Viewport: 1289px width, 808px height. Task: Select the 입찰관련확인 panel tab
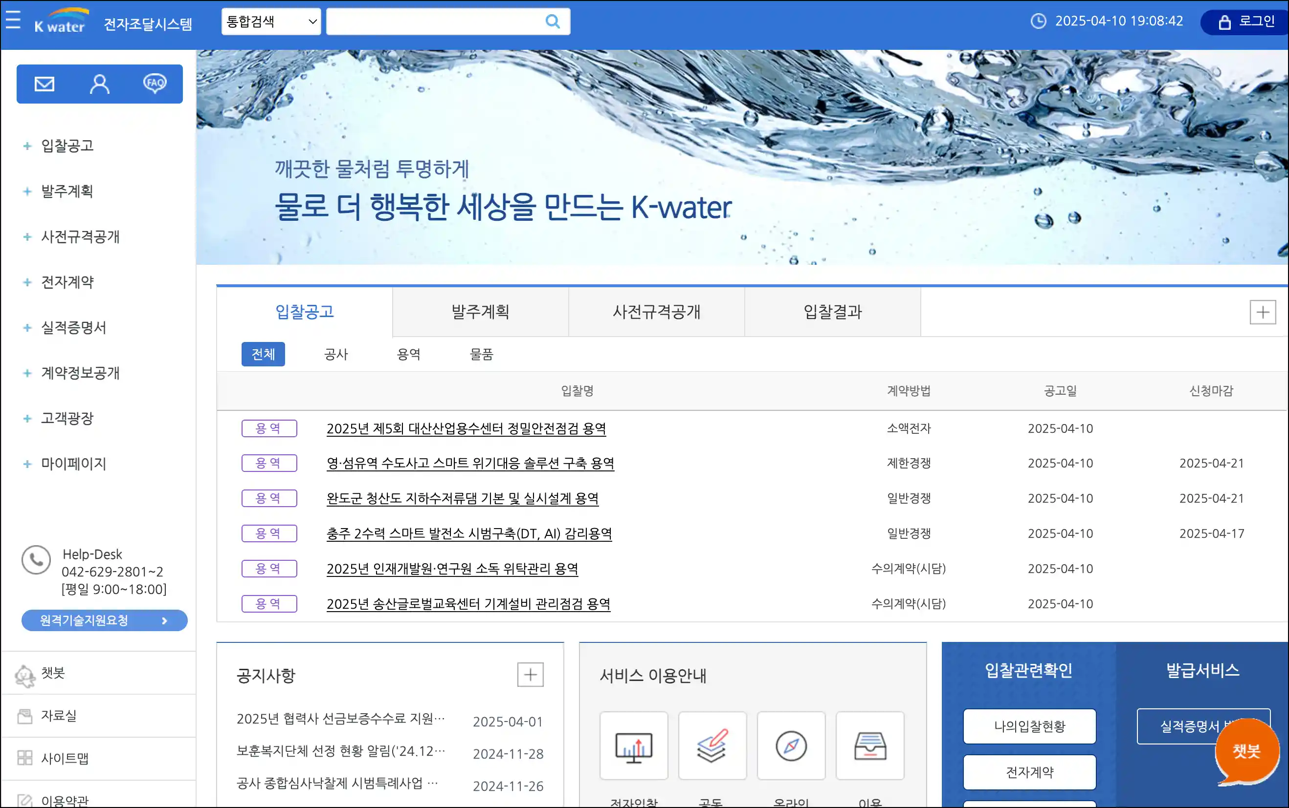1028,670
